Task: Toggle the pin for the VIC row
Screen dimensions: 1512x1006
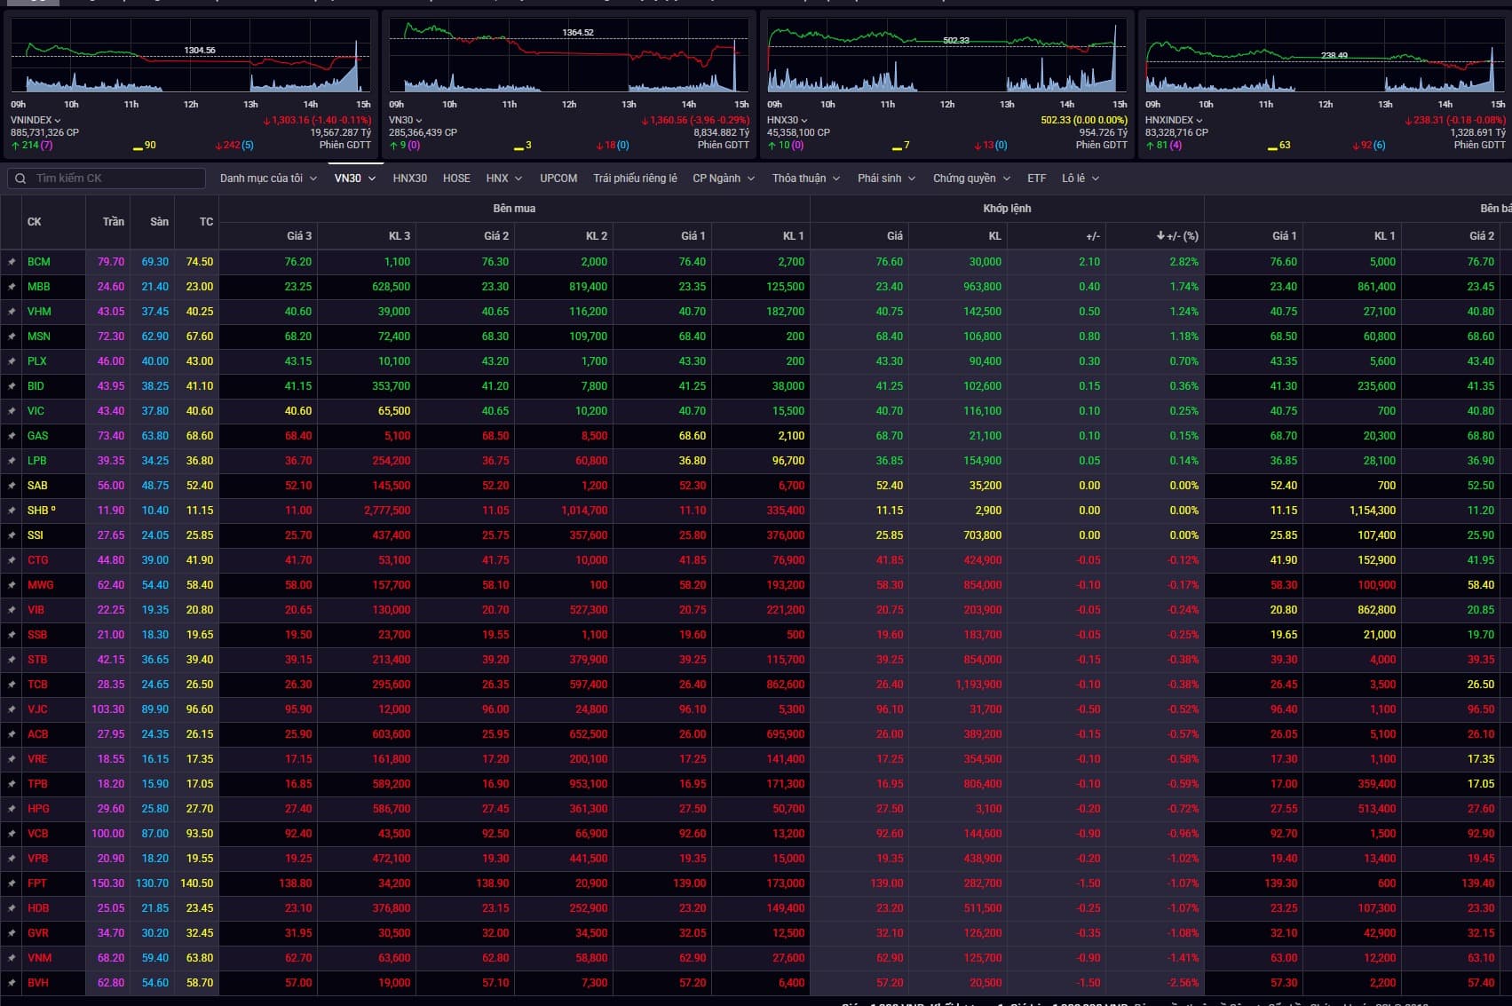Action: click(12, 411)
